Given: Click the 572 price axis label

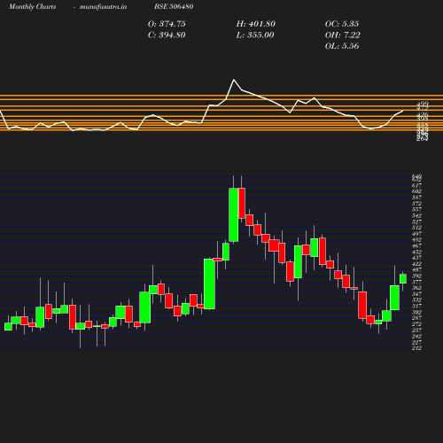Looking at the screenshot, I should tap(416, 204).
